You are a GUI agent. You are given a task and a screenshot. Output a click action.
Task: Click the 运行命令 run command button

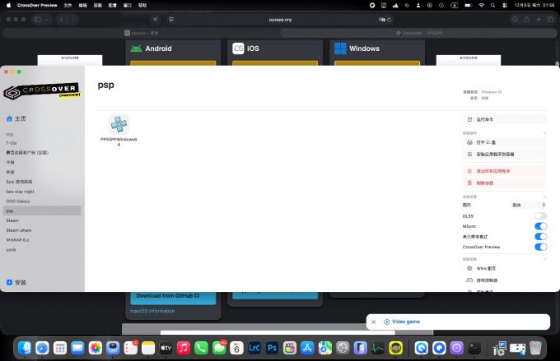coord(504,119)
